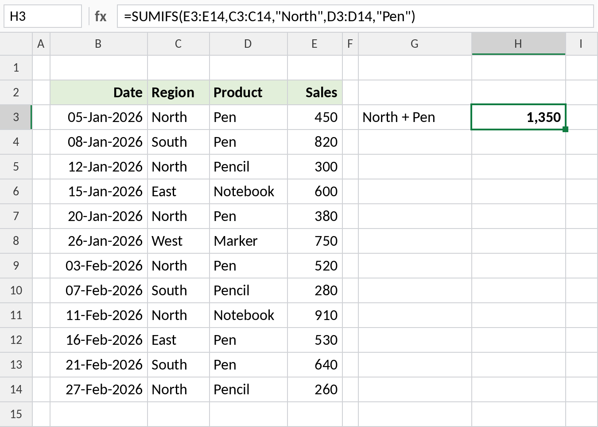Select column F header
The width and height of the screenshot is (598, 427).
click(350, 44)
